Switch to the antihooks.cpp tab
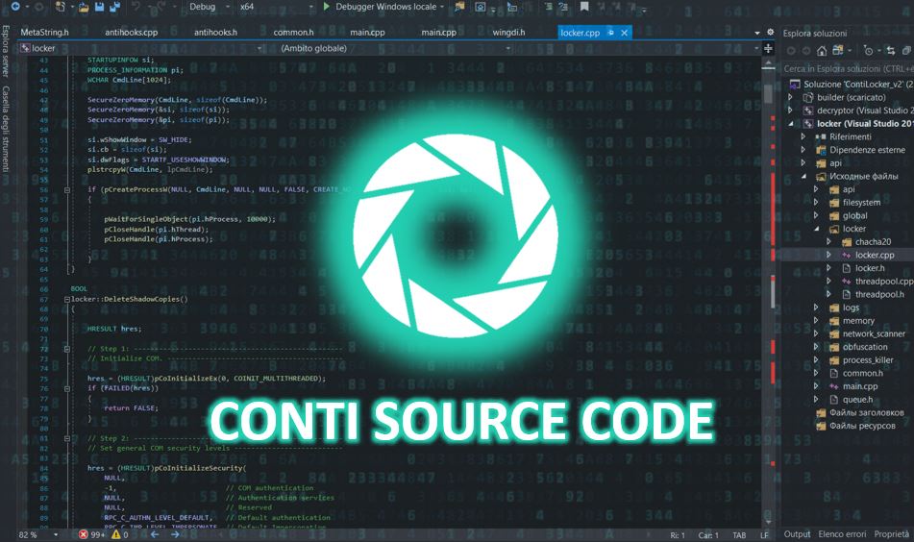This screenshot has height=542, width=914. tap(131, 33)
